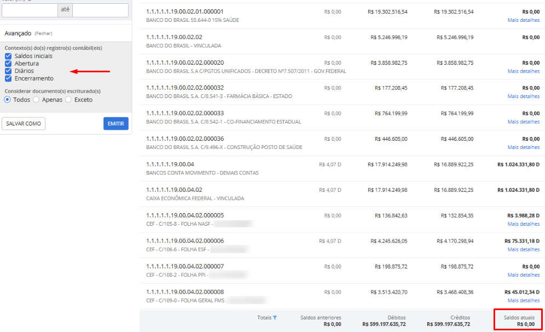
Task: Uncheck the Saldos iniciais checkbox
Action: tap(8, 56)
